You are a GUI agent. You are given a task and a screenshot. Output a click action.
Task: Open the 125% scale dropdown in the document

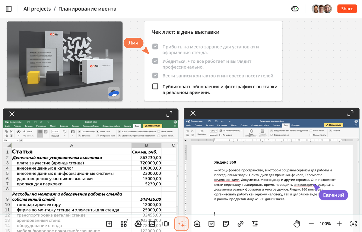point(213,130)
